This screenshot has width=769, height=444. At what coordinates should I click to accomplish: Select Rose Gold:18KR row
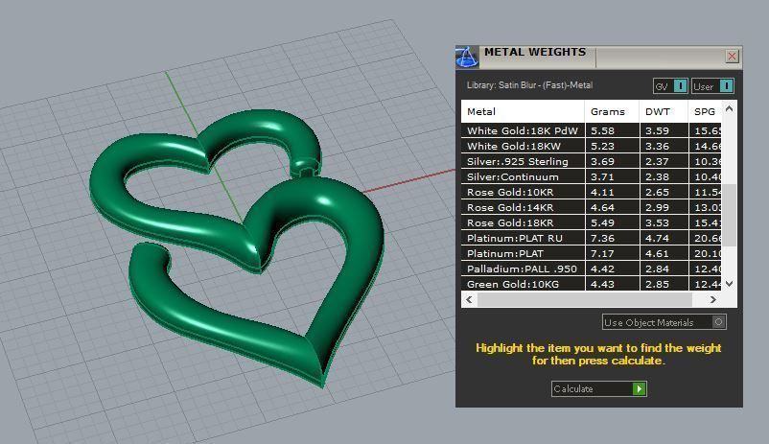591,222
